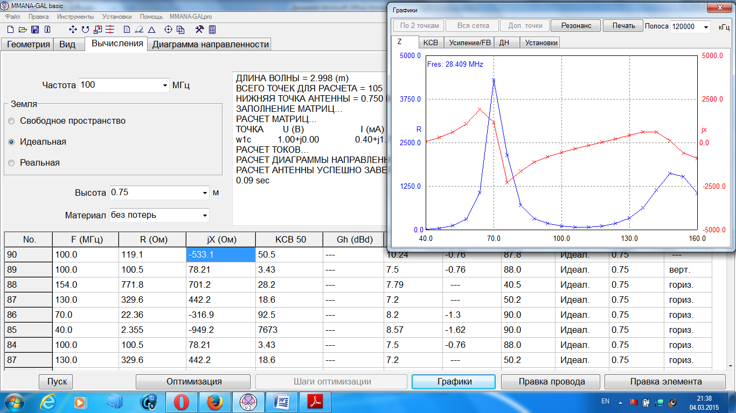
Task: Click the Правка элемента button
Action: pos(666,381)
